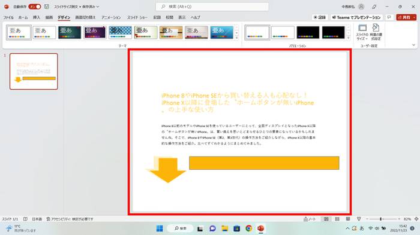Switch to Reading view icon
The height and width of the screenshot is (235, 420).
(x=348, y=219)
